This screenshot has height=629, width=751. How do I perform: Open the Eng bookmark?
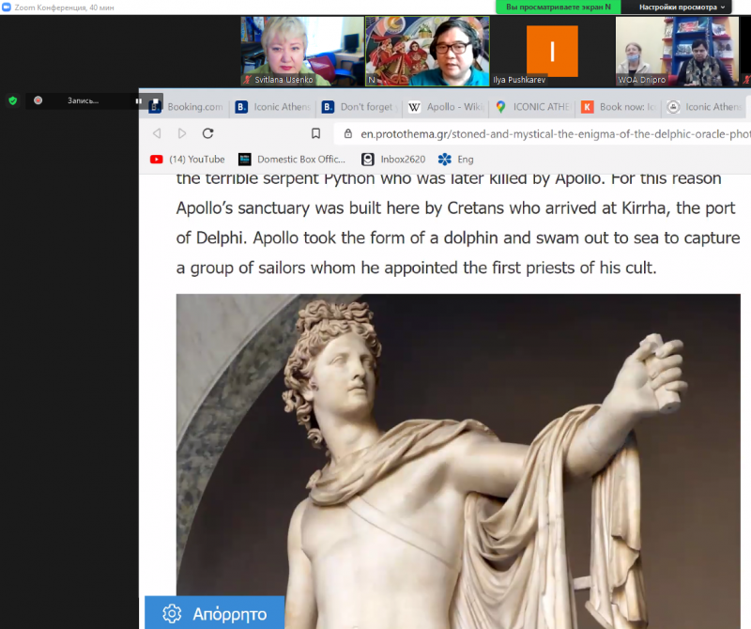455,159
